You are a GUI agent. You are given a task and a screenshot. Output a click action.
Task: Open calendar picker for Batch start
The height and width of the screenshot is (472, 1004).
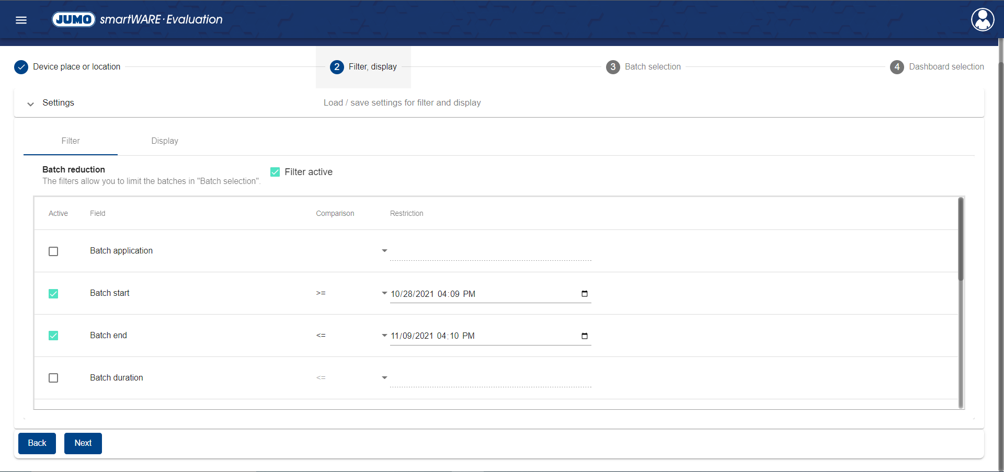tap(585, 294)
